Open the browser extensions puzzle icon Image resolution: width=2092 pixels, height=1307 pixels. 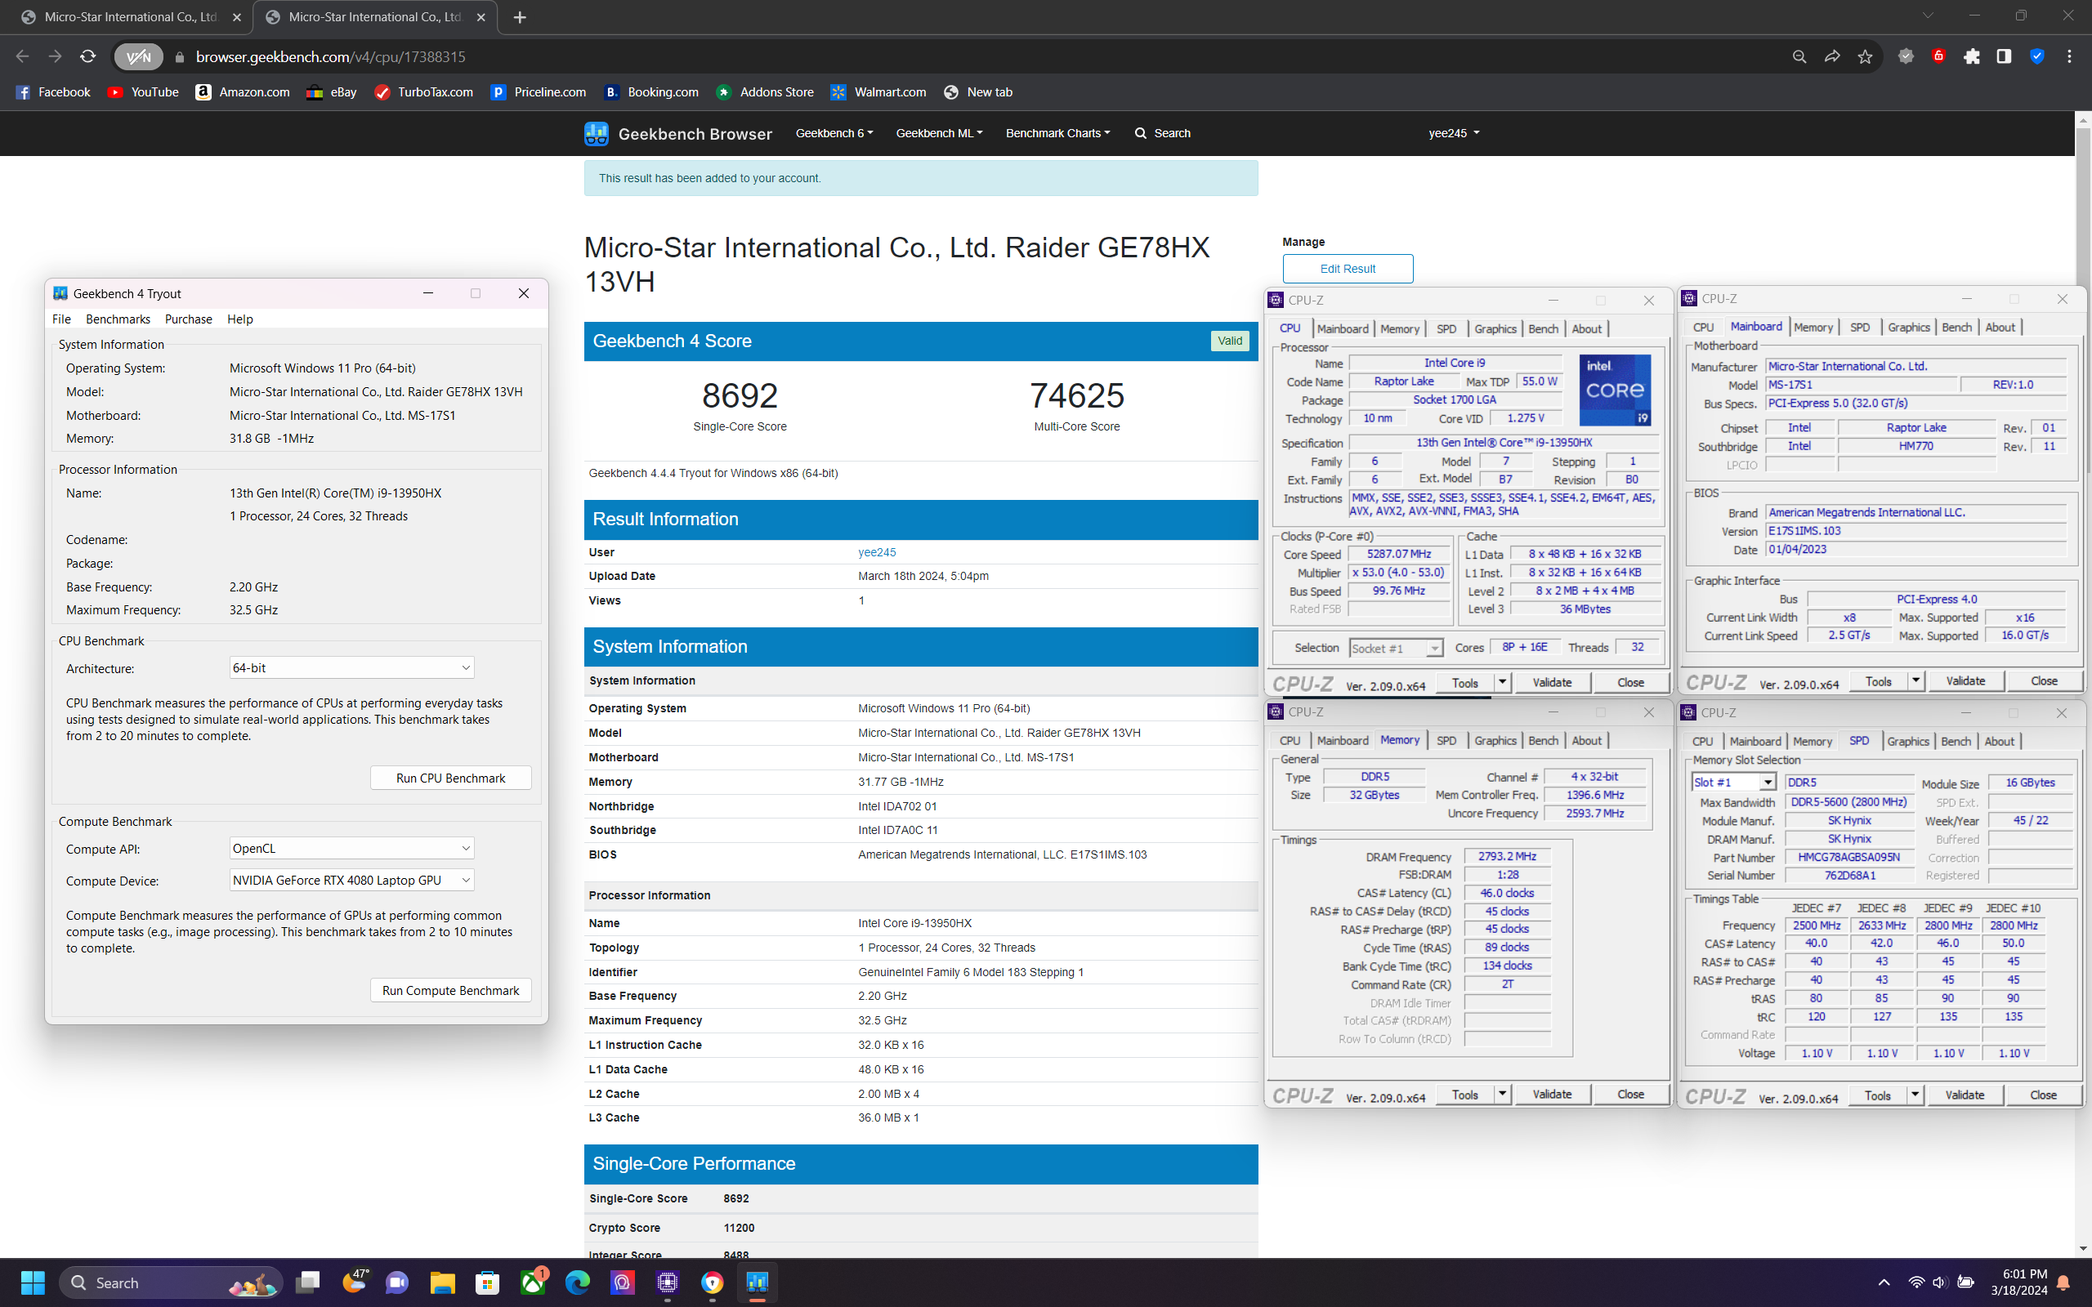[x=1972, y=56]
